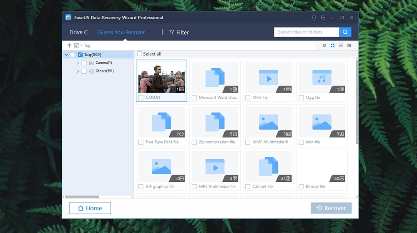Switch to large icons grid view
Viewport: 417px width, 233px height.
click(332, 45)
